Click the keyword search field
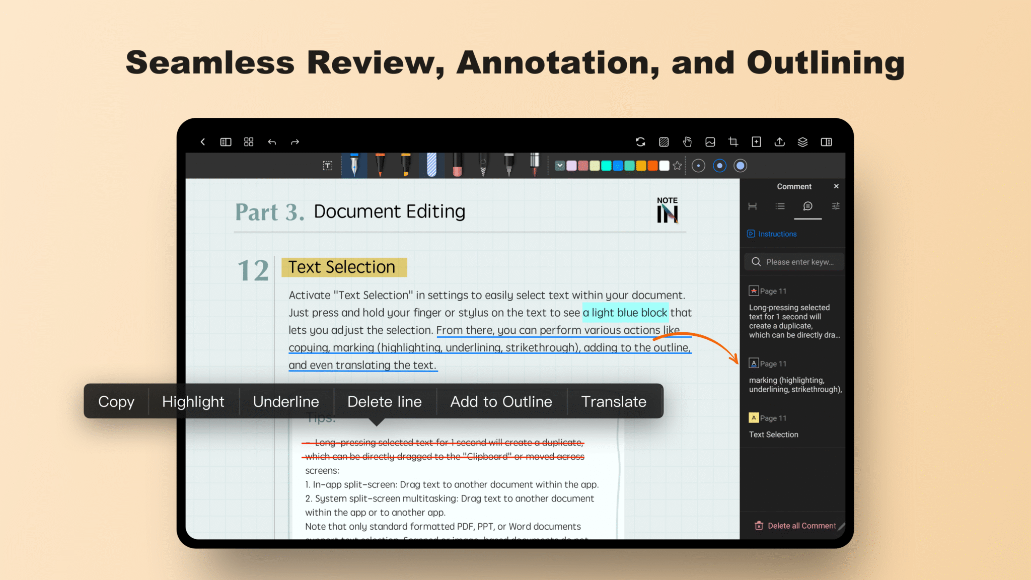This screenshot has height=580, width=1031. pos(793,261)
